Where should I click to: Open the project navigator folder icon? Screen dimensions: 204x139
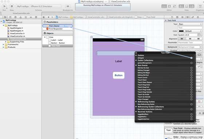(x=5, y=17)
